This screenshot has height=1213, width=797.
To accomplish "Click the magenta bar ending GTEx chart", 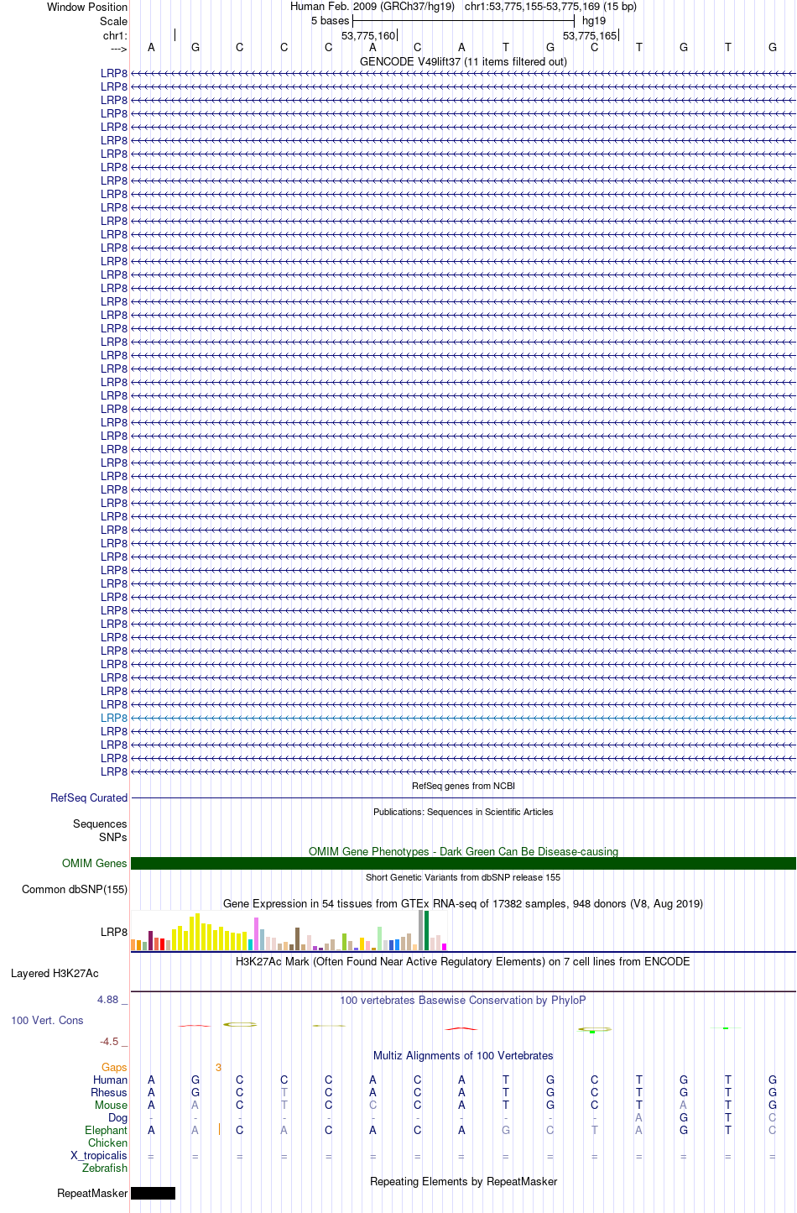I will click(445, 947).
